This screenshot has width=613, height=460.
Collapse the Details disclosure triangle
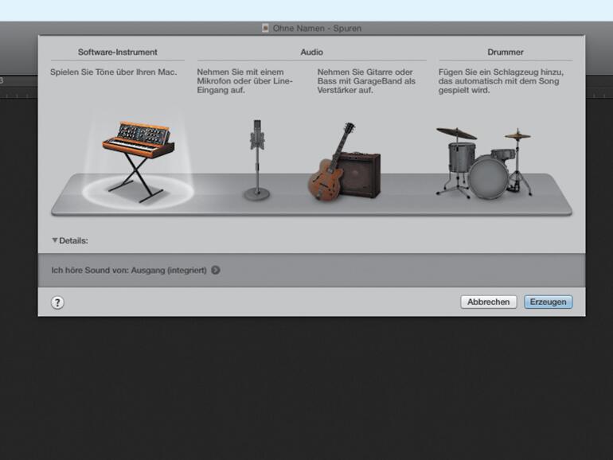pyautogui.click(x=55, y=240)
